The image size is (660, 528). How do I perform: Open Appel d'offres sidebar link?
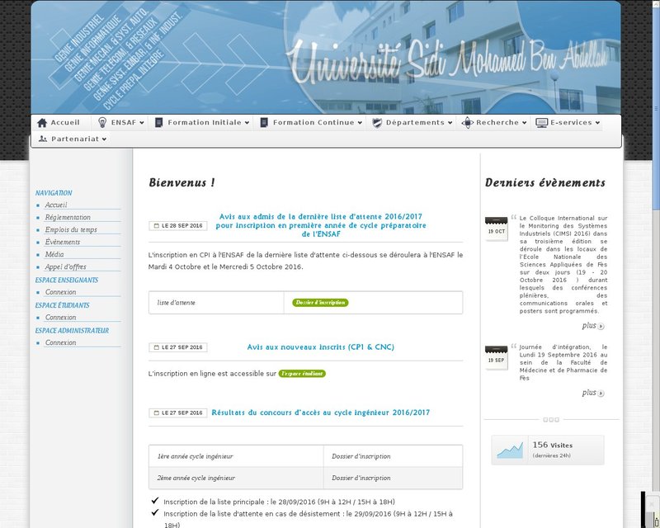(66, 266)
